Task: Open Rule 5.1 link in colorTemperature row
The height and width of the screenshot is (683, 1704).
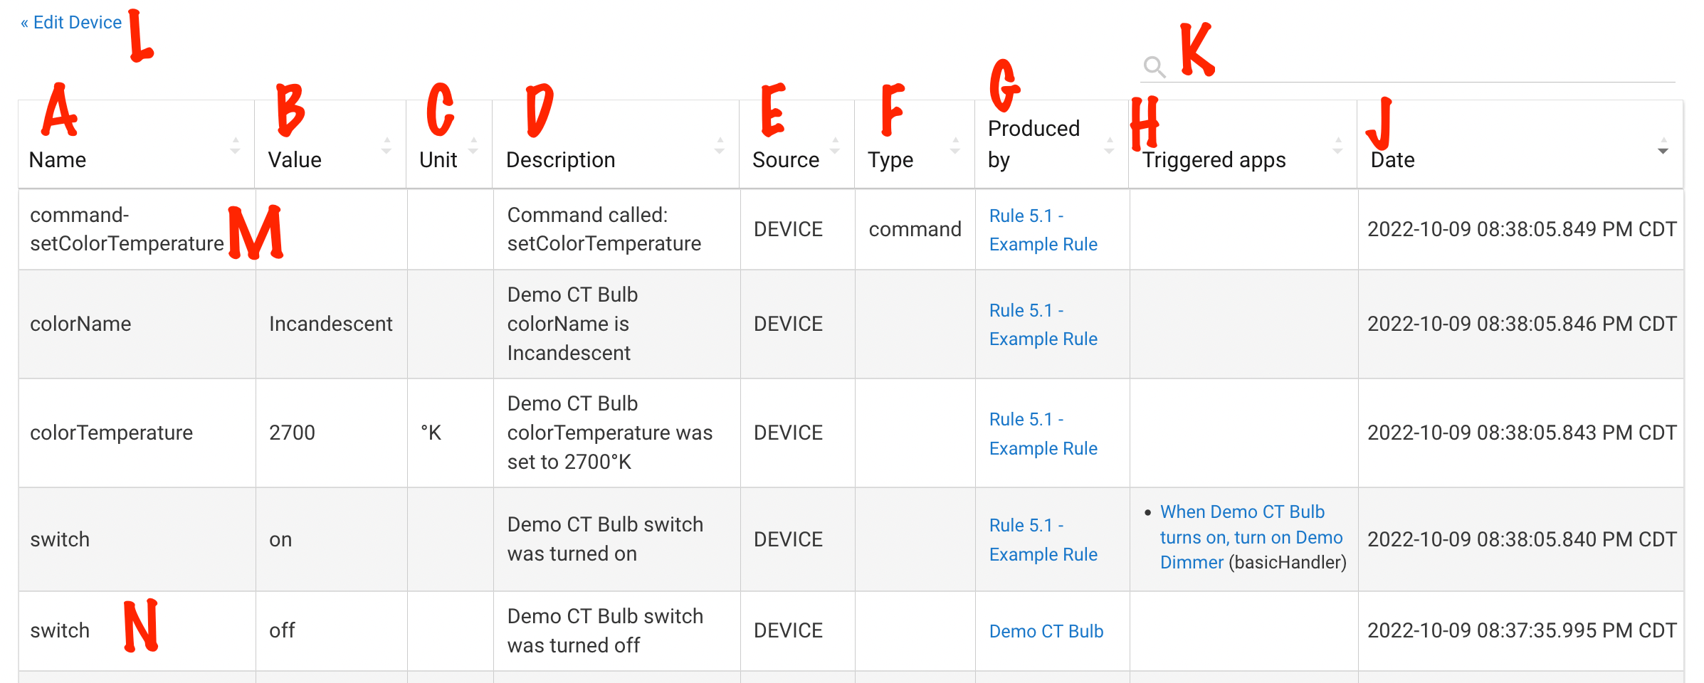Action: coord(1042,433)
